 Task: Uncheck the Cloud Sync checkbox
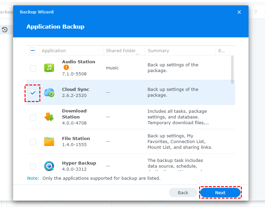pos(33,93)
